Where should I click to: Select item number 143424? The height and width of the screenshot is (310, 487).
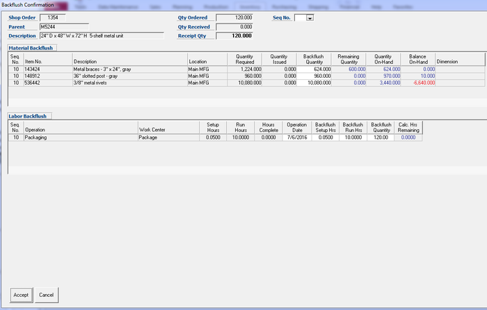(48, 70)
